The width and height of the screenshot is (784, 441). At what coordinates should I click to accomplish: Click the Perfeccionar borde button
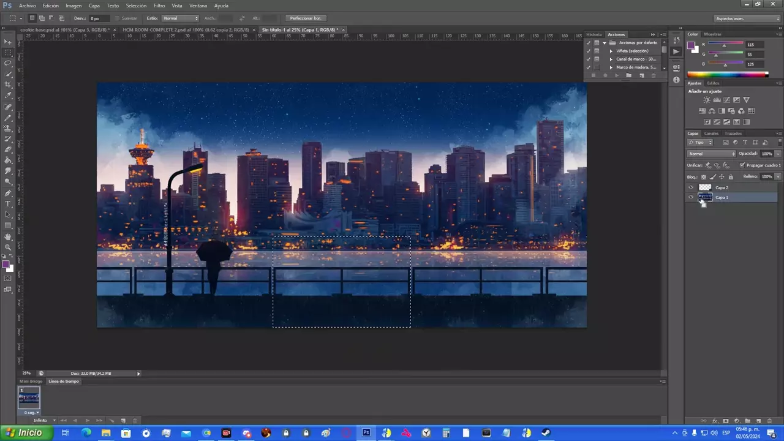coord(305,18)
